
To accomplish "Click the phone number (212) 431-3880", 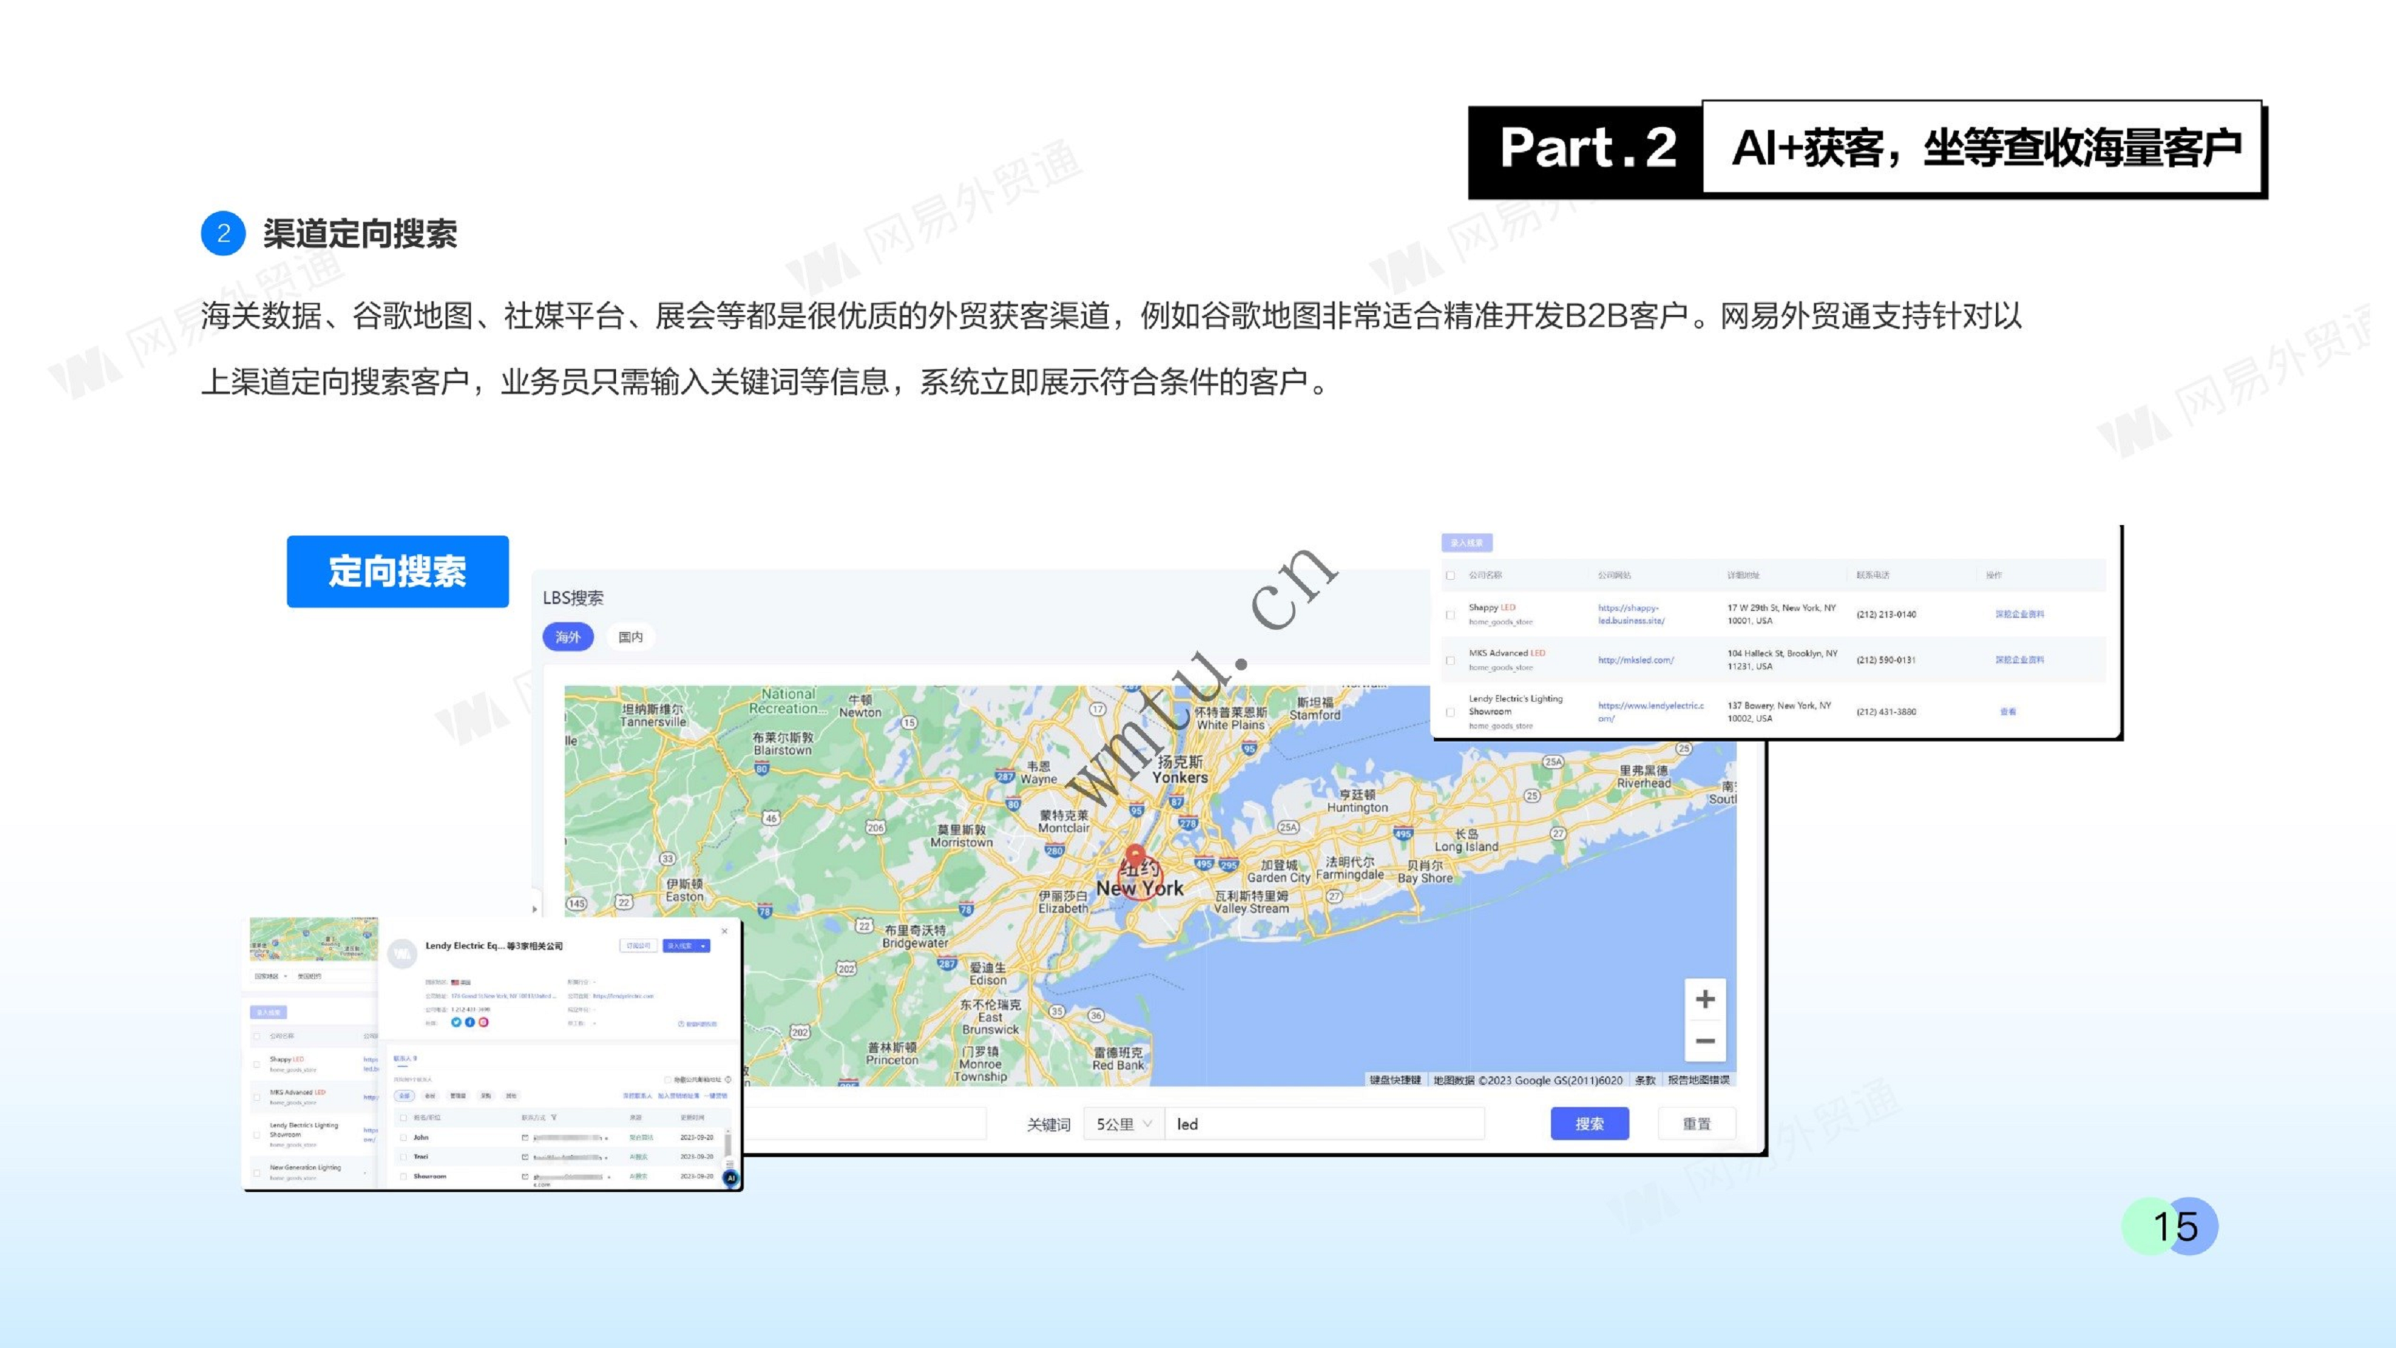I will (x=1887, y=712).
